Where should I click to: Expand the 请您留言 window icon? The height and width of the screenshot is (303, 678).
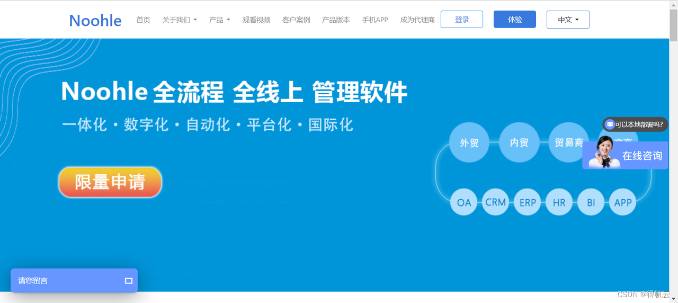(128, 281)
